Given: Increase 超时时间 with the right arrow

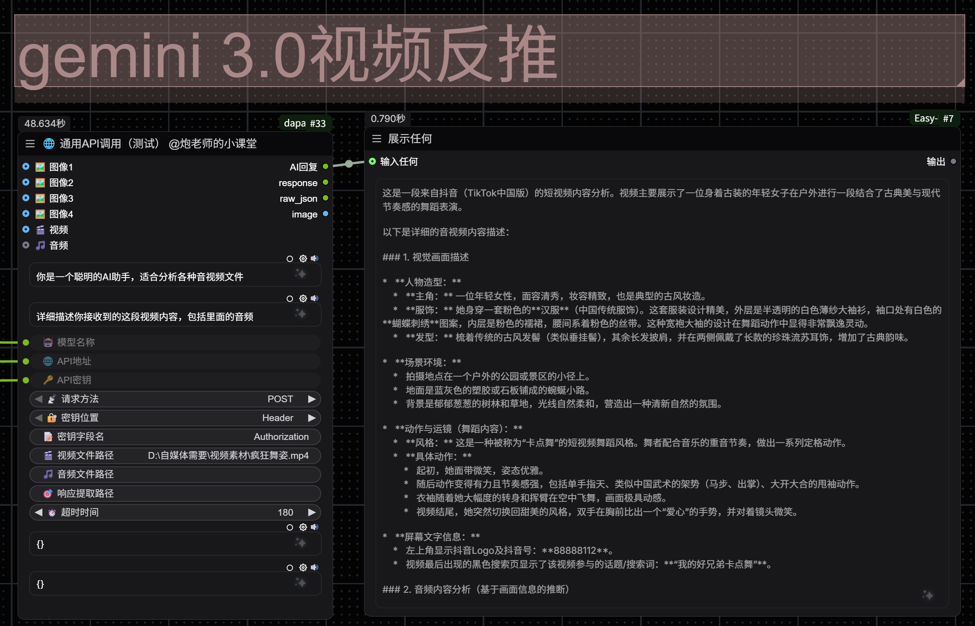Looking at the screenshot, I should tap(312, 512).
